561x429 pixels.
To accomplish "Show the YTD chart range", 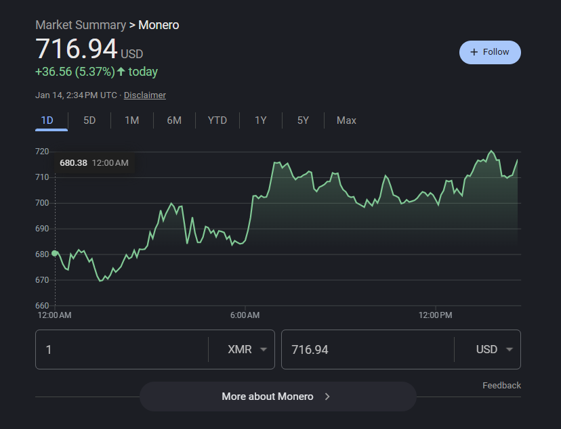I will coord(217,120).
